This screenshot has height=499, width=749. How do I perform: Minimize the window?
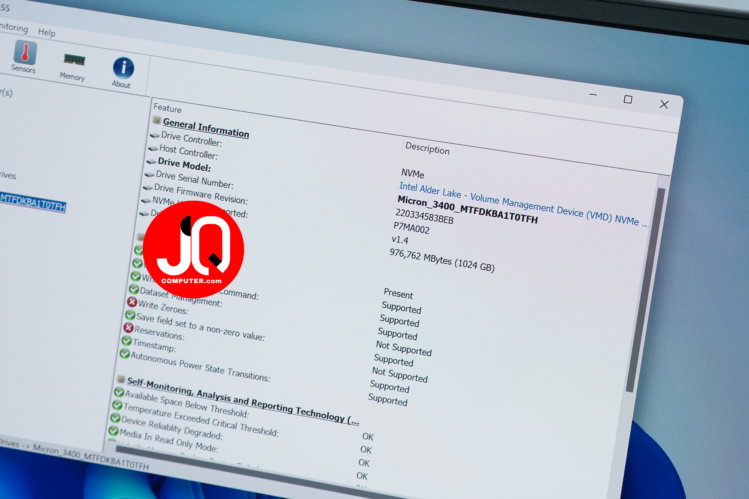point(593,95)
